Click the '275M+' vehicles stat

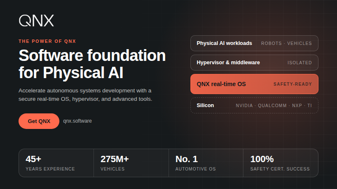131,163
